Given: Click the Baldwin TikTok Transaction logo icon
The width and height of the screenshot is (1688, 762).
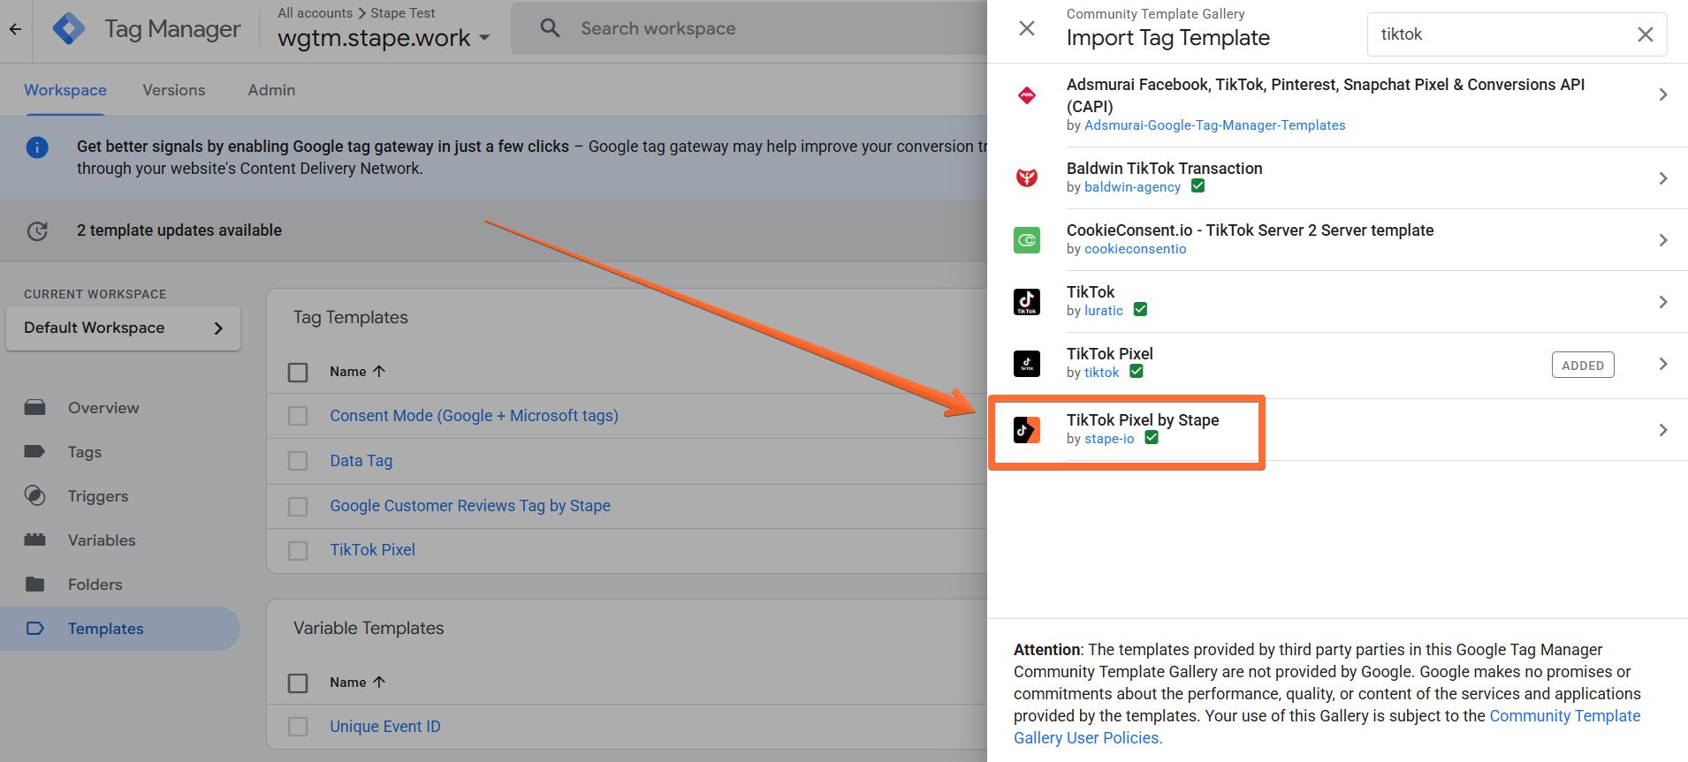Looking at the screenshot, I should [1027, 178].
